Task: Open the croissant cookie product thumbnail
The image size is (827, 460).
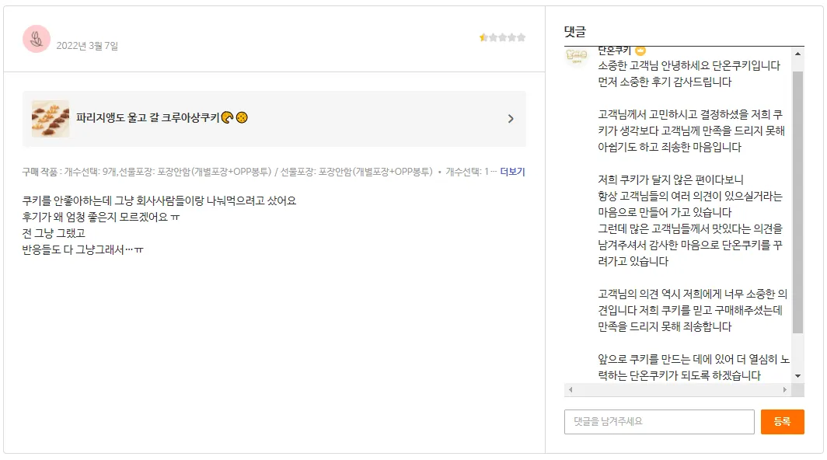Action: (x=51, y=119)
